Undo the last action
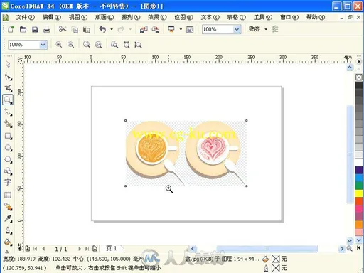The image size is (364, 273). pos(102,29)
